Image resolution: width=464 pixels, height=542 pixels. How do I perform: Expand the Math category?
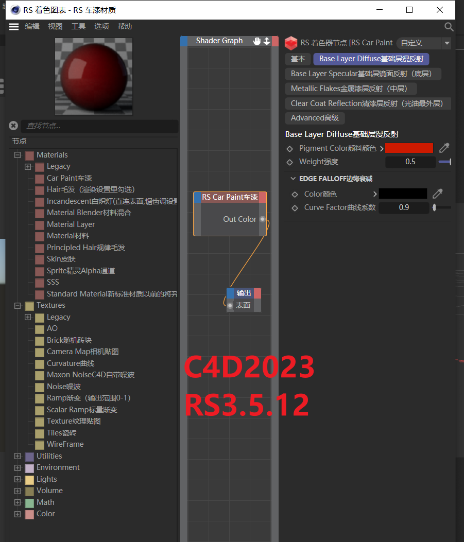pos(18,502)
